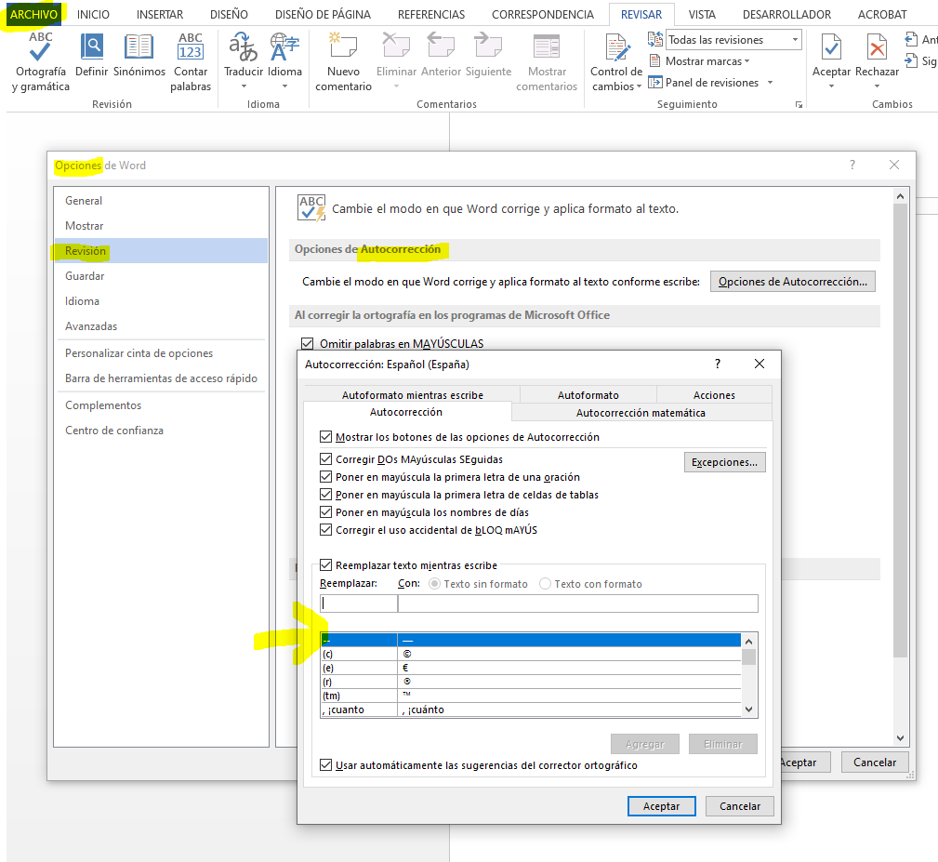The height and width of the screenshot is (862, 938).
Task: Disable Poner en mayúscula los nombres de días
Action: coord(325,512)
